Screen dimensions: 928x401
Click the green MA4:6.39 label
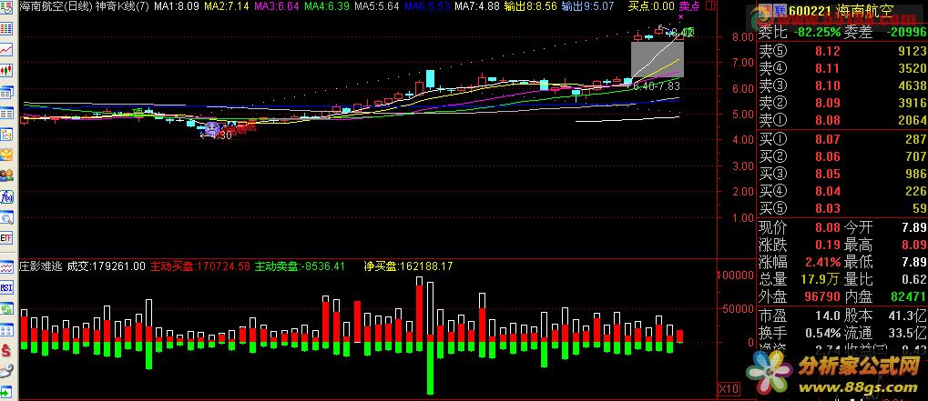point(327,6)
